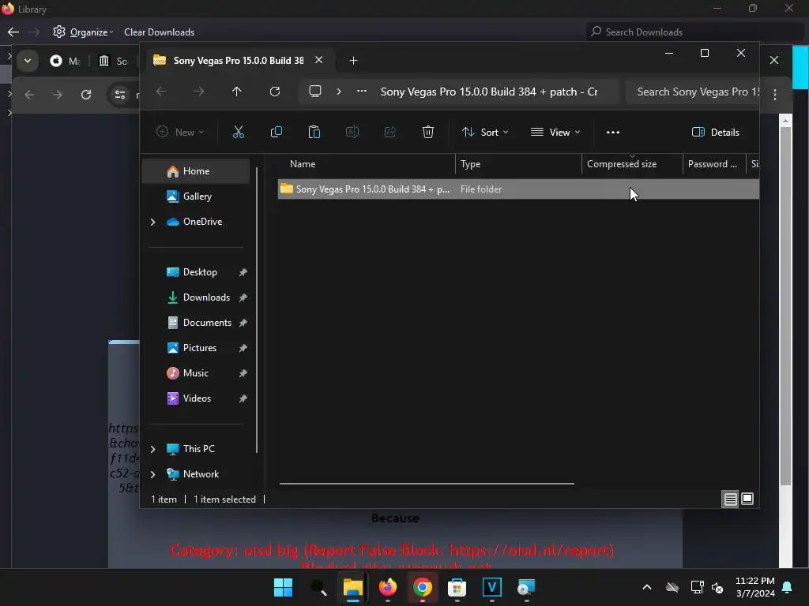Click the Copy icon in Explorer toolbar
This screenshot has height=606, width=809.
tap(276, 133)
